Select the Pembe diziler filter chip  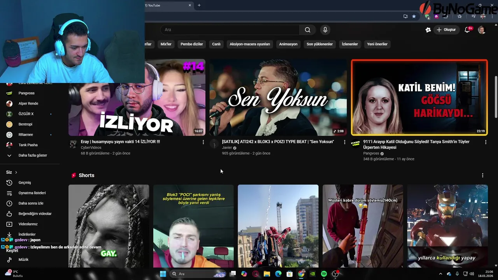[x=192, y=44]
